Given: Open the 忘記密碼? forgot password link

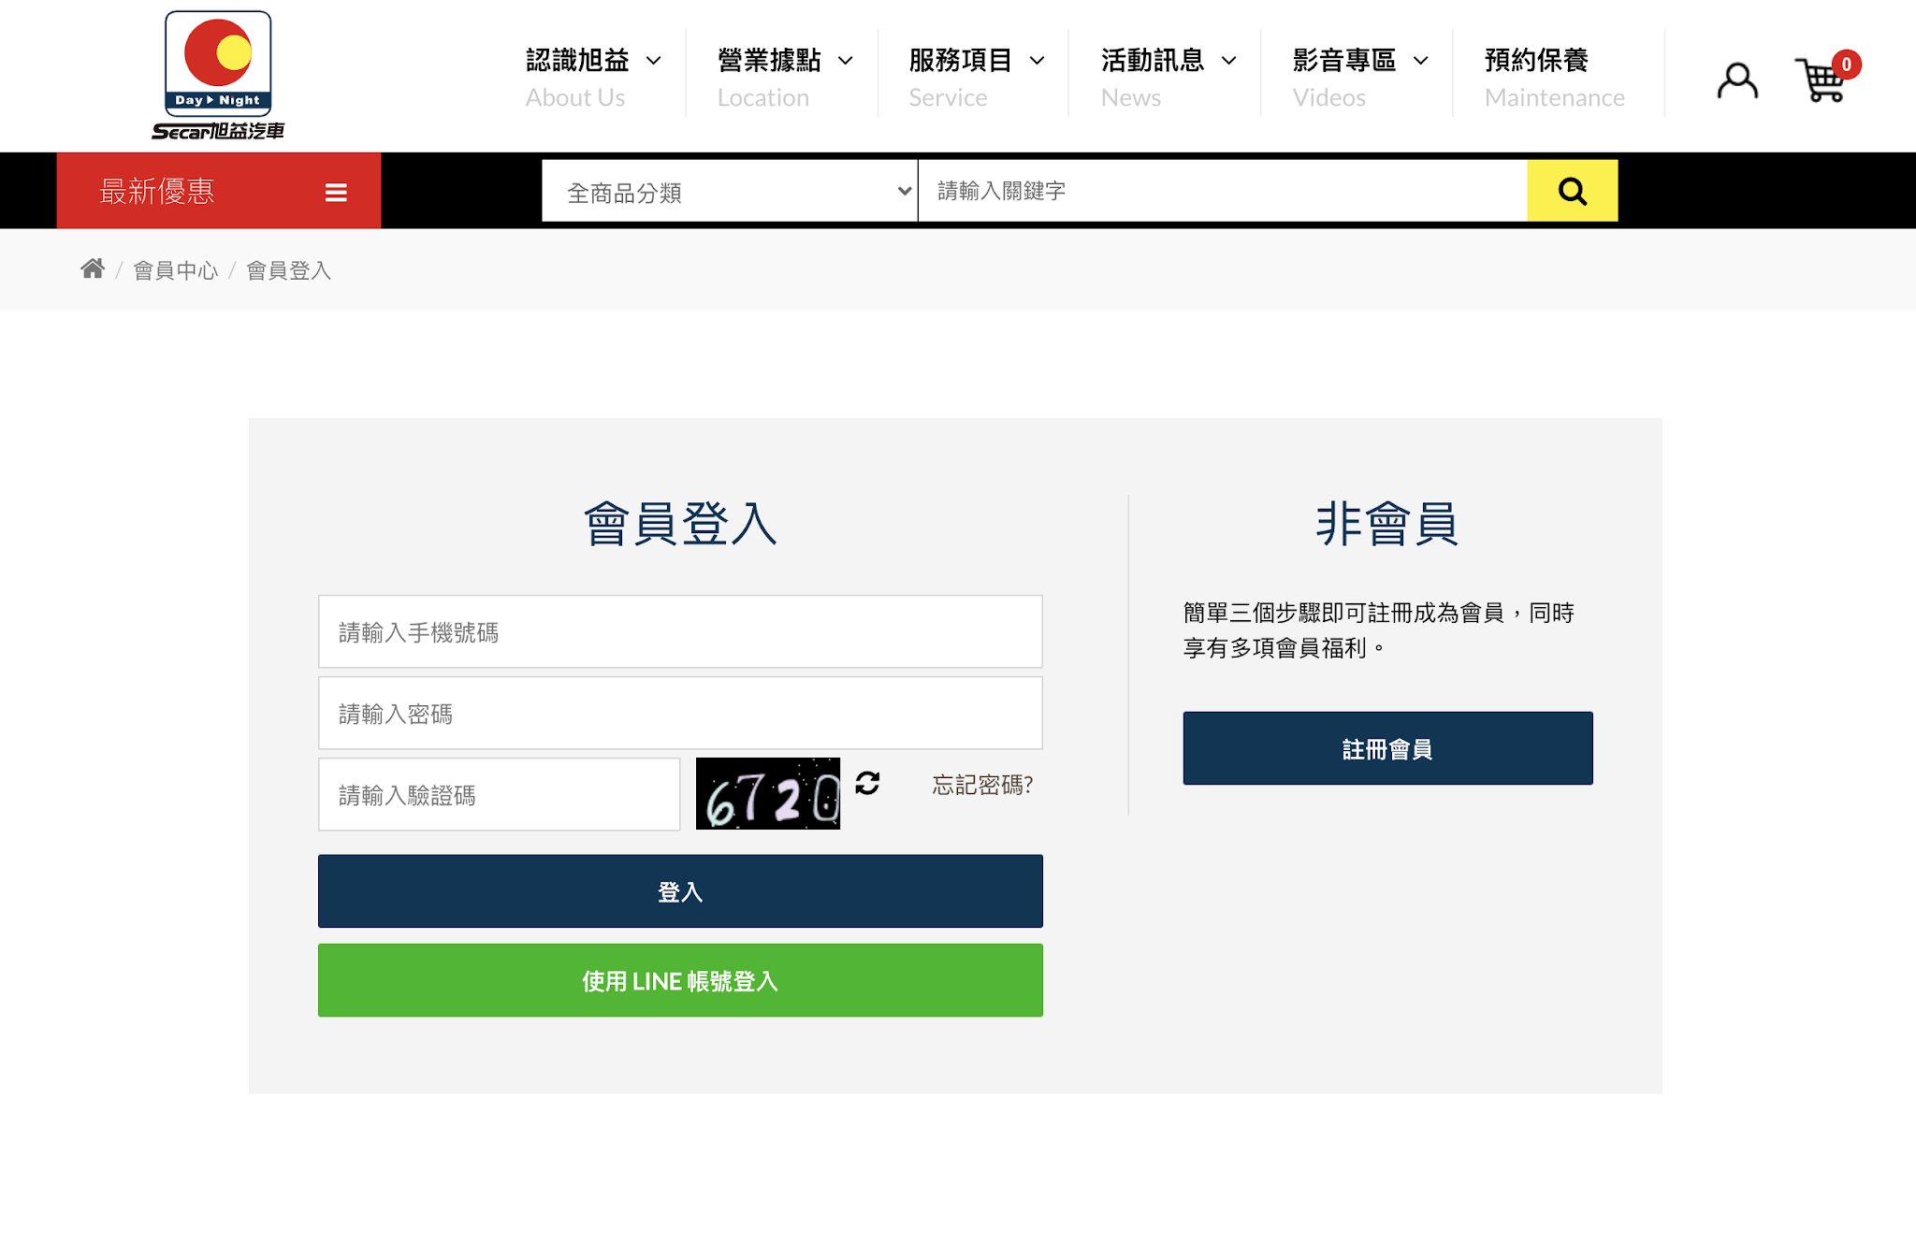Looking at the screenshot, I should pos(982,785).
